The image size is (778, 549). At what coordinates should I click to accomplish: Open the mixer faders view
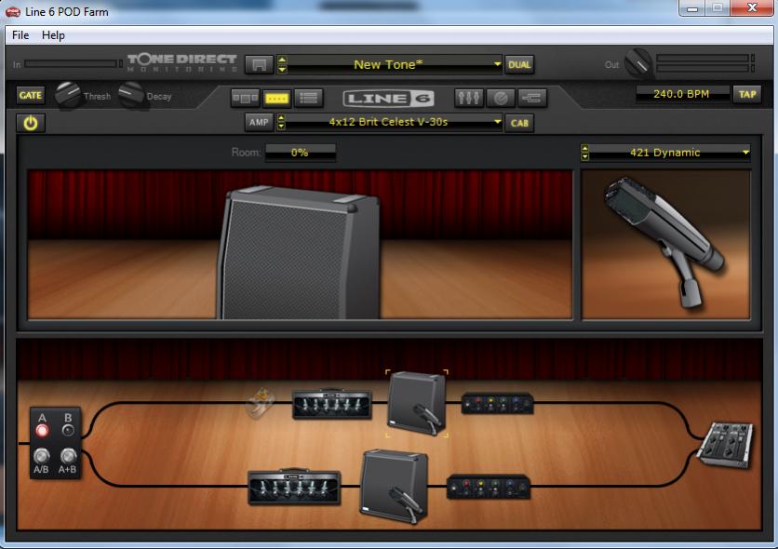(469, 99)
